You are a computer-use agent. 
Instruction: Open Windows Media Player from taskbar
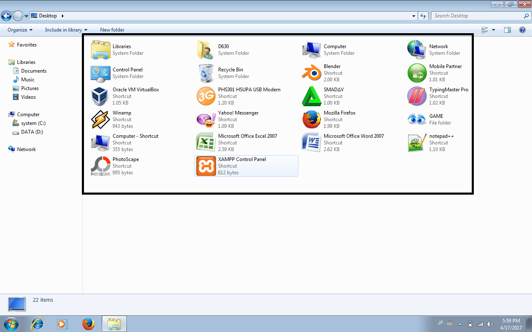pos(62,324)
